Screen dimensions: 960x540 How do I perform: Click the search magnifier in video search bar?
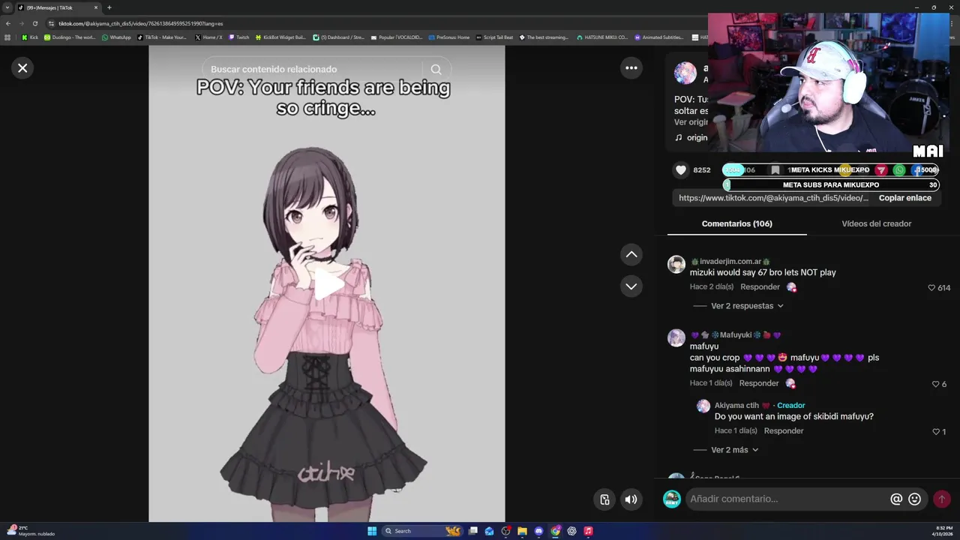(436, 70)
